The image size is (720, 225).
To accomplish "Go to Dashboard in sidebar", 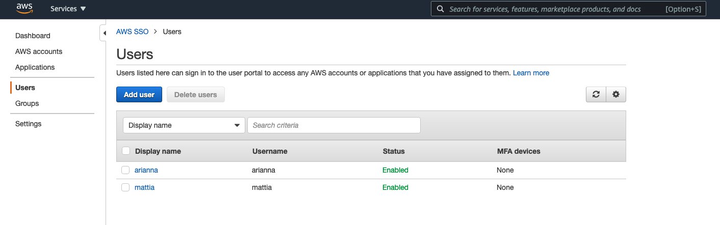I will [33, 36].
